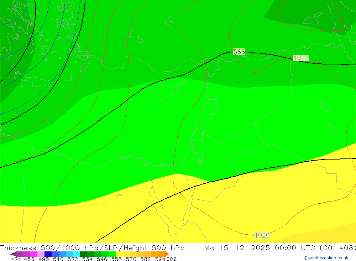Screen dimensions: 356x261
Task: Click the 594 legend value
Action: coord(160,259)
